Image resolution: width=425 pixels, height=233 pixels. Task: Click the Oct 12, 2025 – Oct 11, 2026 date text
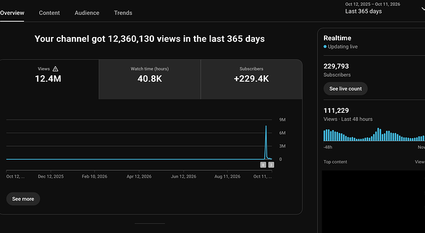coord(373,4)
